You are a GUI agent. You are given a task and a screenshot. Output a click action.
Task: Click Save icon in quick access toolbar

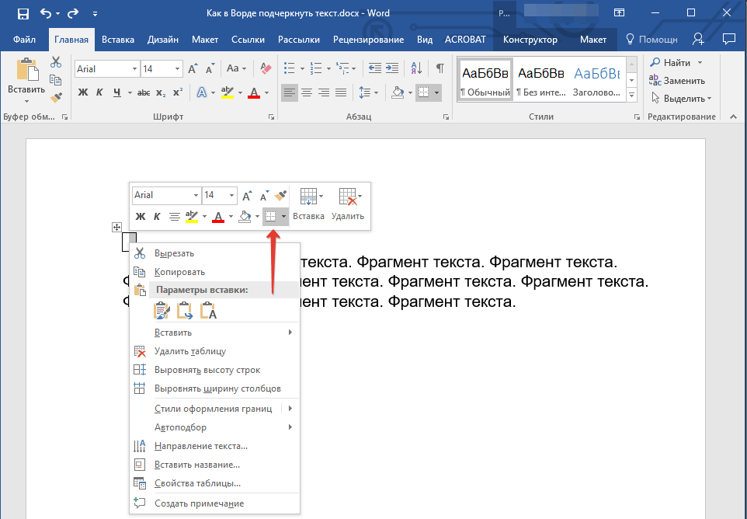(x=23, y=13)
